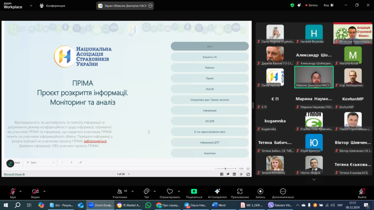Select the Зміст navigation button in the report

(x=210, y=46)
